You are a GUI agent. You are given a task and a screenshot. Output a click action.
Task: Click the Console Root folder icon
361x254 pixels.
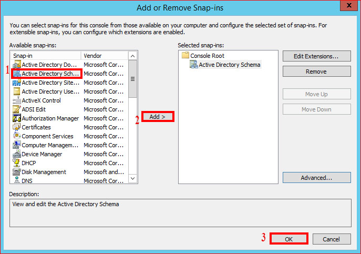185,55
